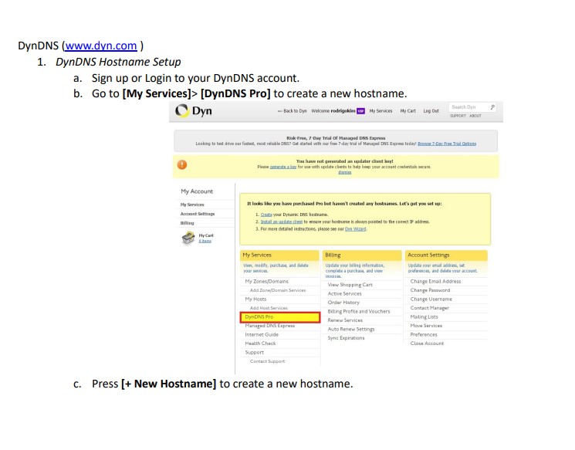Click Add Zone/Domain Services
The height and width of the screenshot is (450, 575).
278,290
